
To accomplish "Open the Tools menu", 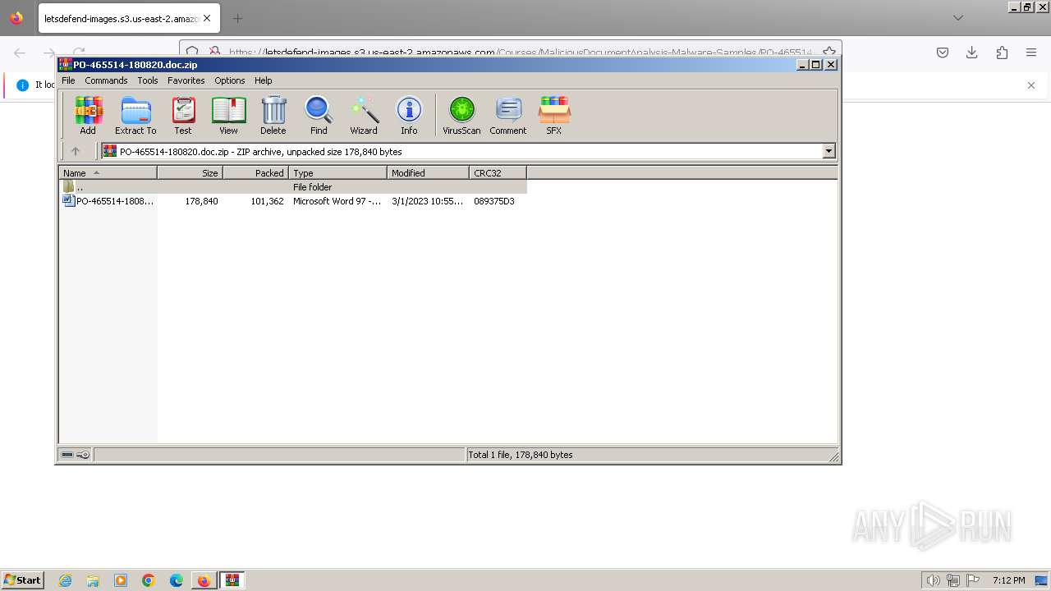I will 148,80.
